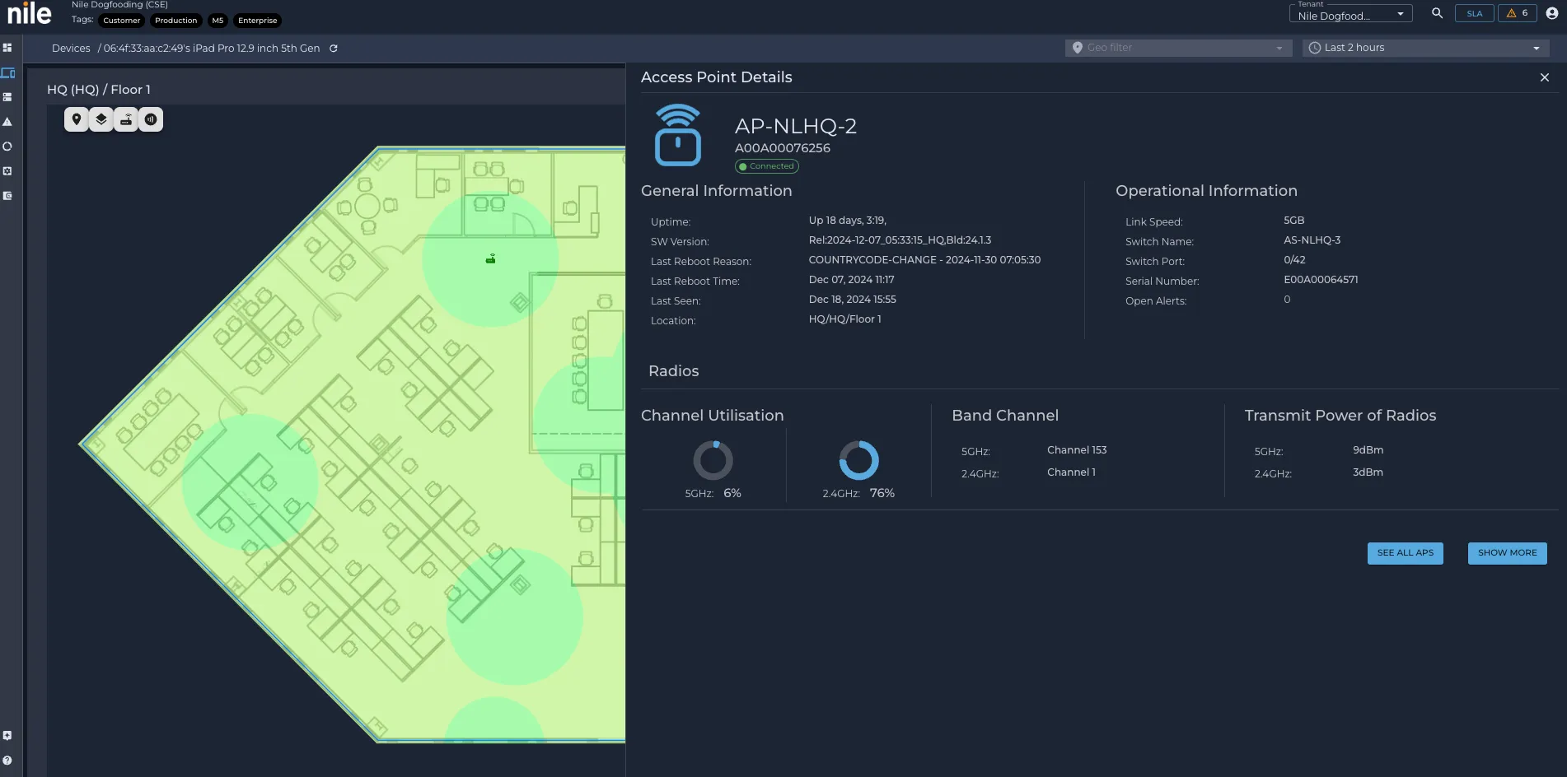Click the large access point icon in details
This screenshot has width=1567, height=777.
click(x=678, y=135)
